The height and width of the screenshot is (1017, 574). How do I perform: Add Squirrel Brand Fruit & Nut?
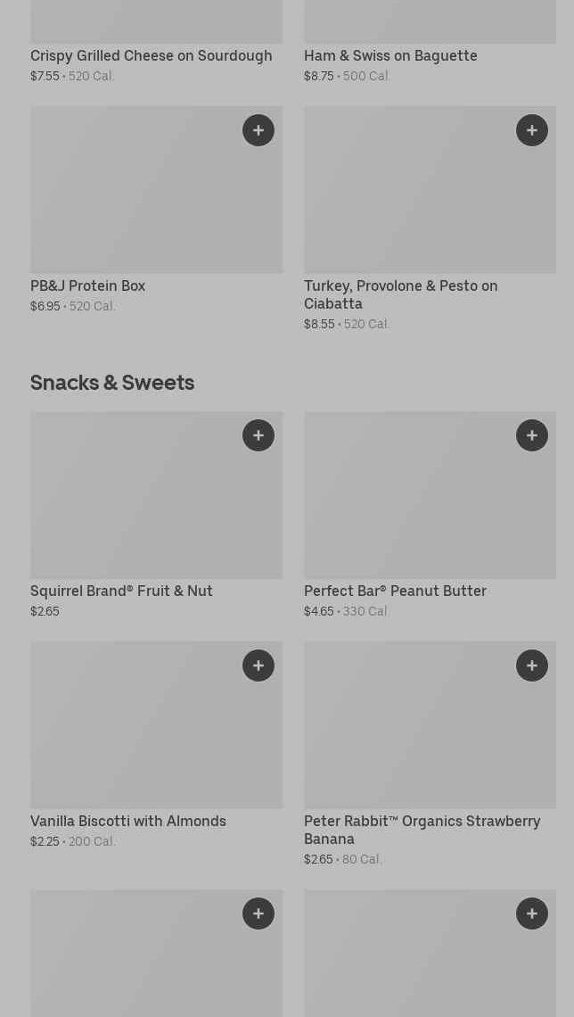(x=258, y=435)
